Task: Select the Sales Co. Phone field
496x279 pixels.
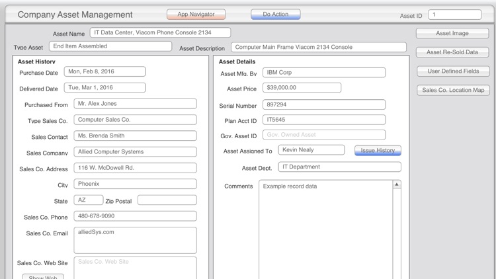Action: (134, 216)
